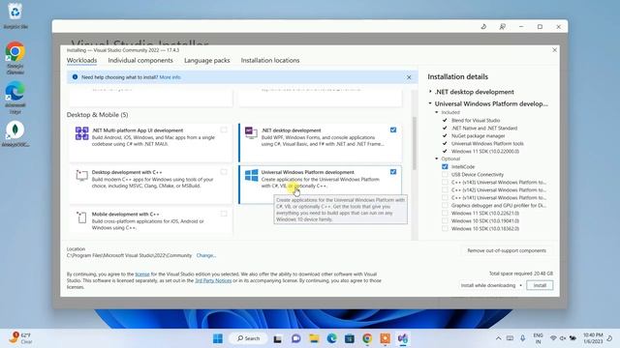Collapse the Optional components list

point(437,159)
